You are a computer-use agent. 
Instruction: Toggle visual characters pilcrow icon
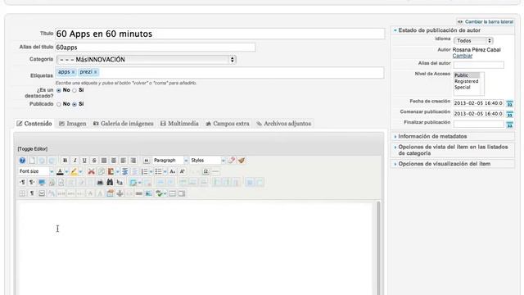32,193
